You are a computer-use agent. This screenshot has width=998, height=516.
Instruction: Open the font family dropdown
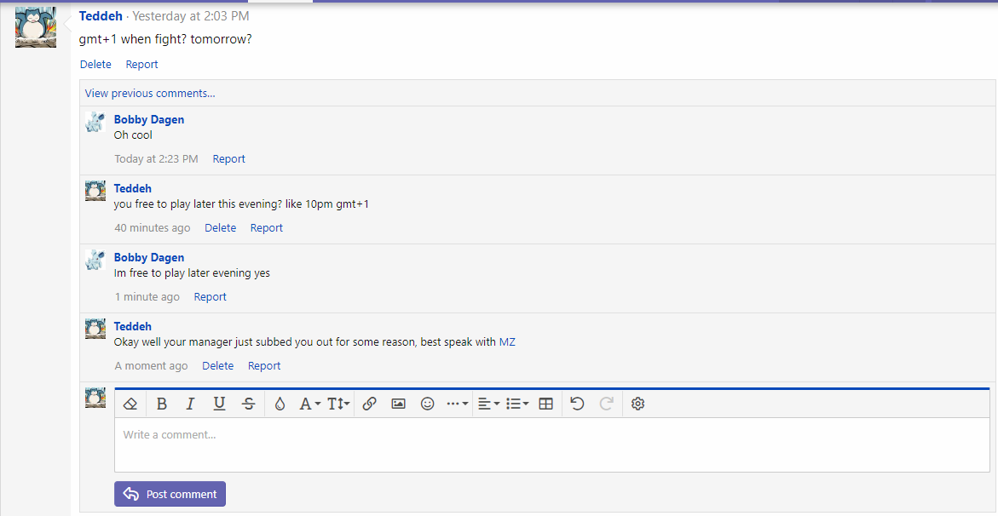(x=309, y=404)
